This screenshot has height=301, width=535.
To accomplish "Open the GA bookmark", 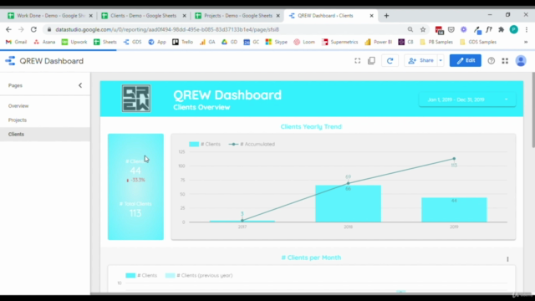I will [207, 42].
